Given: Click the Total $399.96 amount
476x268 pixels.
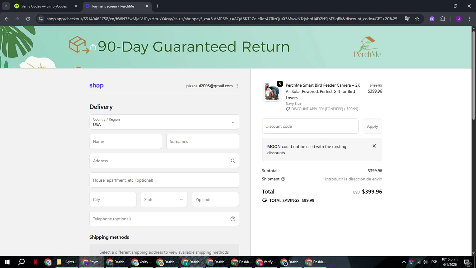Looking at the screenshot, I should [372, 191].
